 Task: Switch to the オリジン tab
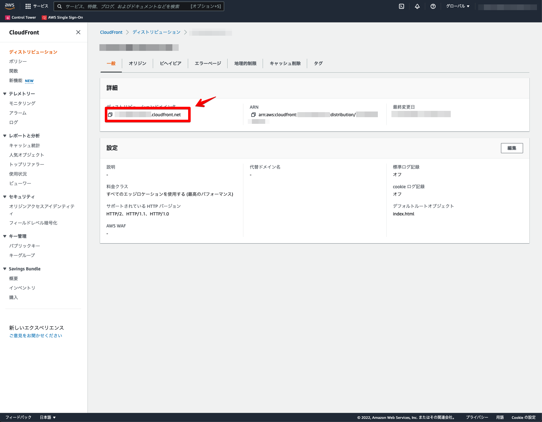point(137,63)
